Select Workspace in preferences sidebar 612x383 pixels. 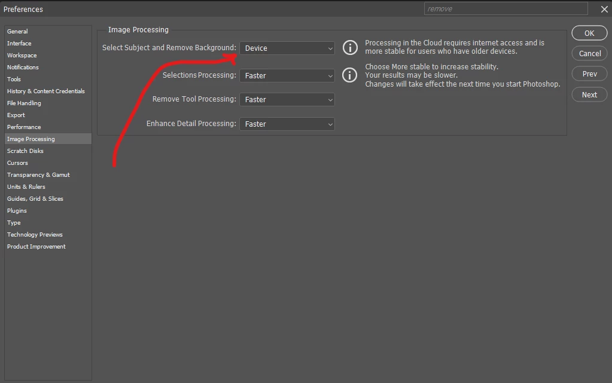48,56
